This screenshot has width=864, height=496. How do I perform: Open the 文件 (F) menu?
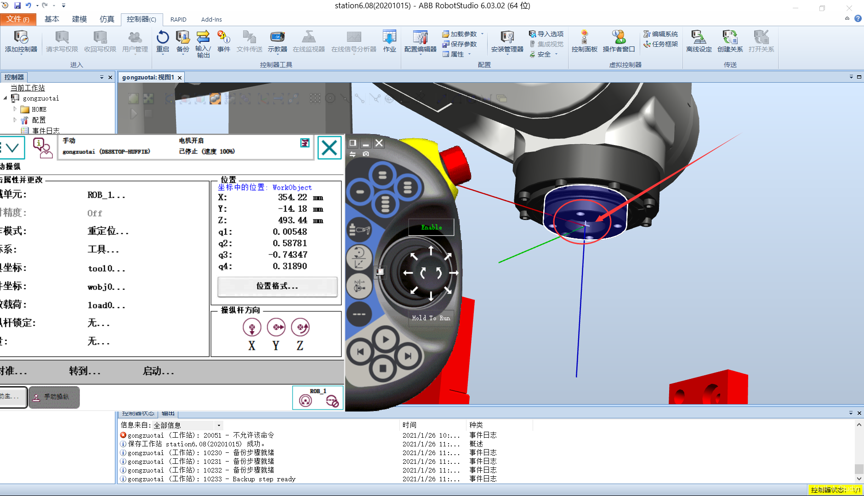18,19
